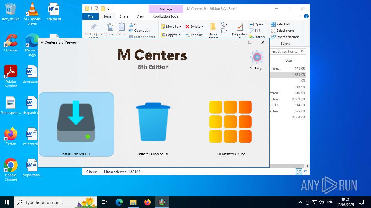This screenshot has height=208, width=371.
Task: Open Recycle Bin desktop icon
Action: (11, 12)
